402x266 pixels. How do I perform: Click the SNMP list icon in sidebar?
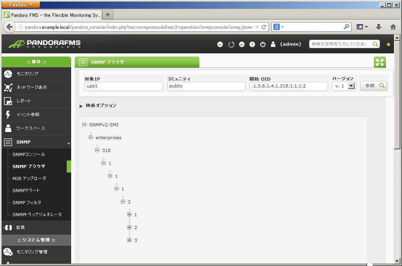tap(8, 142)
